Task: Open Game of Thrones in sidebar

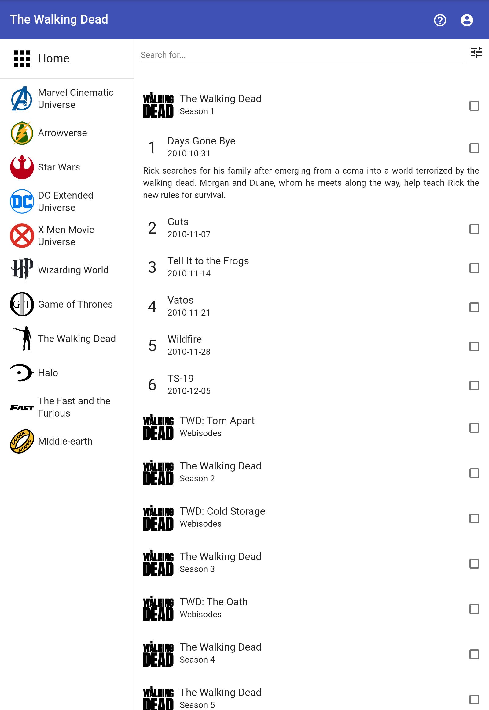Action: click(x=67, y=304)
